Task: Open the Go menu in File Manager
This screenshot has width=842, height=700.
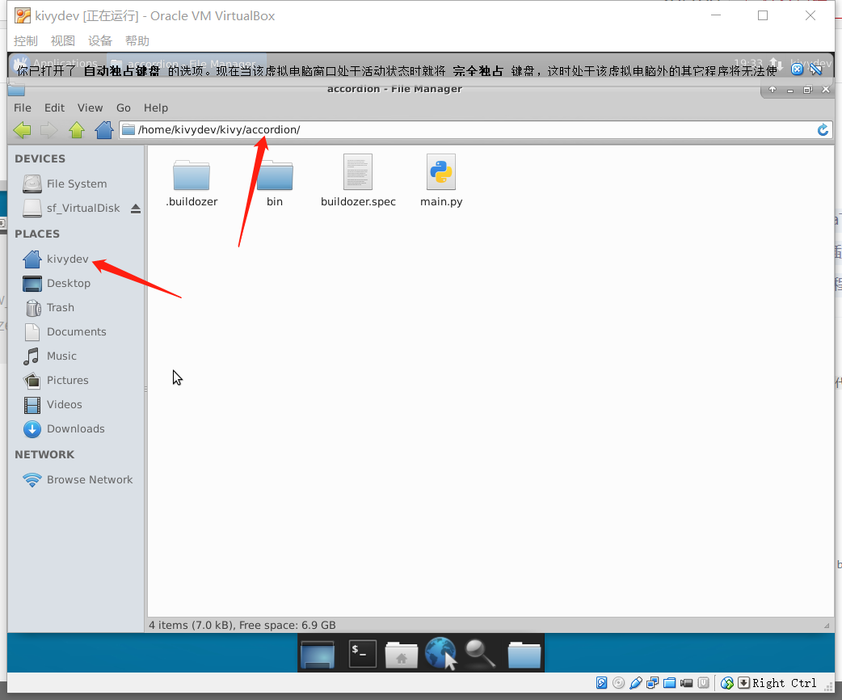Action: (124, 108)
